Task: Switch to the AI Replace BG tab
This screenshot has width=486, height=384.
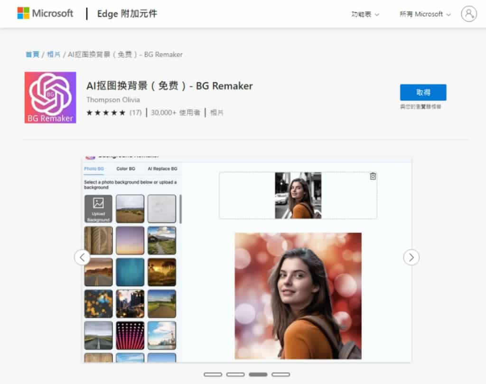Action: pos(162,169)
